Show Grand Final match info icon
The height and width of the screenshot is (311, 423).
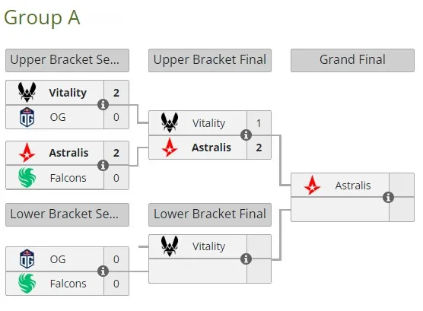point(388,197)
